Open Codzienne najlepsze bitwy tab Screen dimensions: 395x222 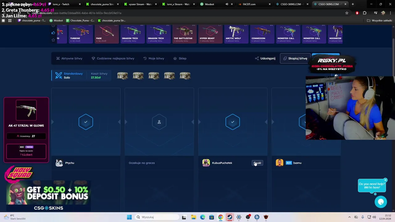point(113,58)
